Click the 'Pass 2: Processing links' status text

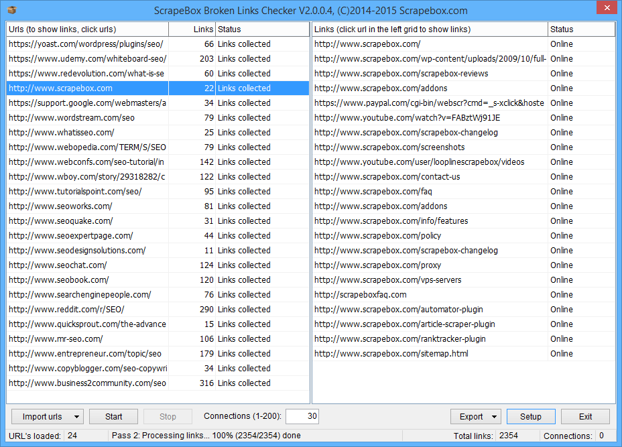pos(206,436)
